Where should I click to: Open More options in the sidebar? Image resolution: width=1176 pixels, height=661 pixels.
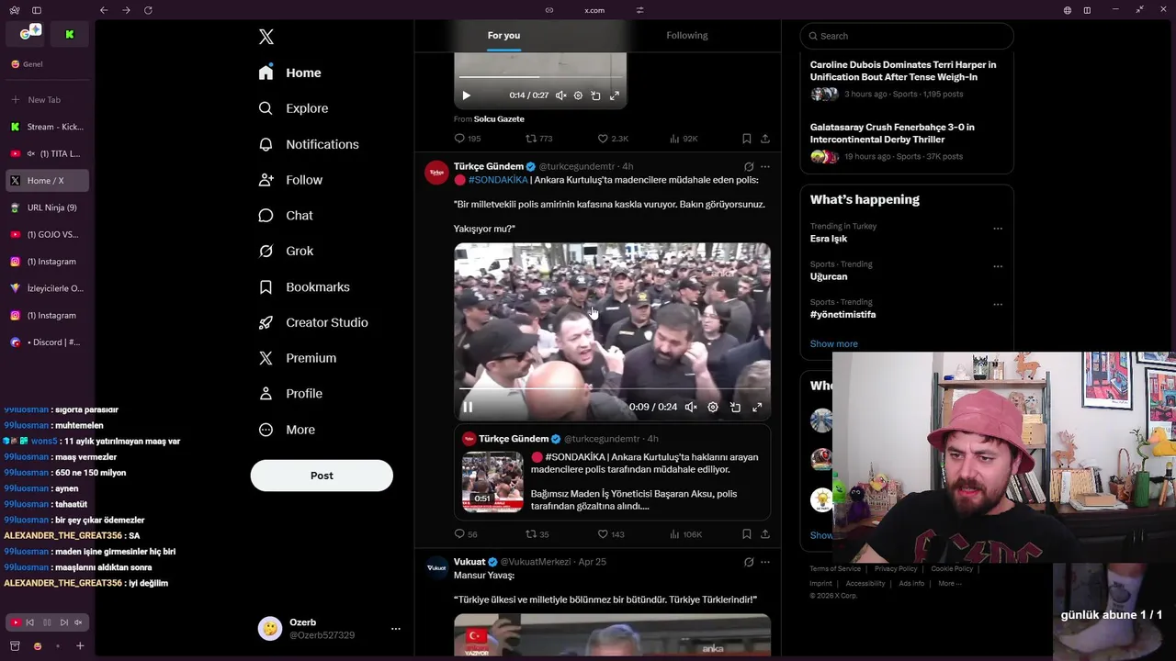point(287,430)
